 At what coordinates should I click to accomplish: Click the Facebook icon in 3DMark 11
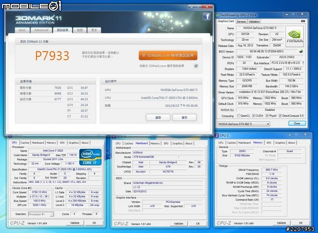[x=206, y=16]
